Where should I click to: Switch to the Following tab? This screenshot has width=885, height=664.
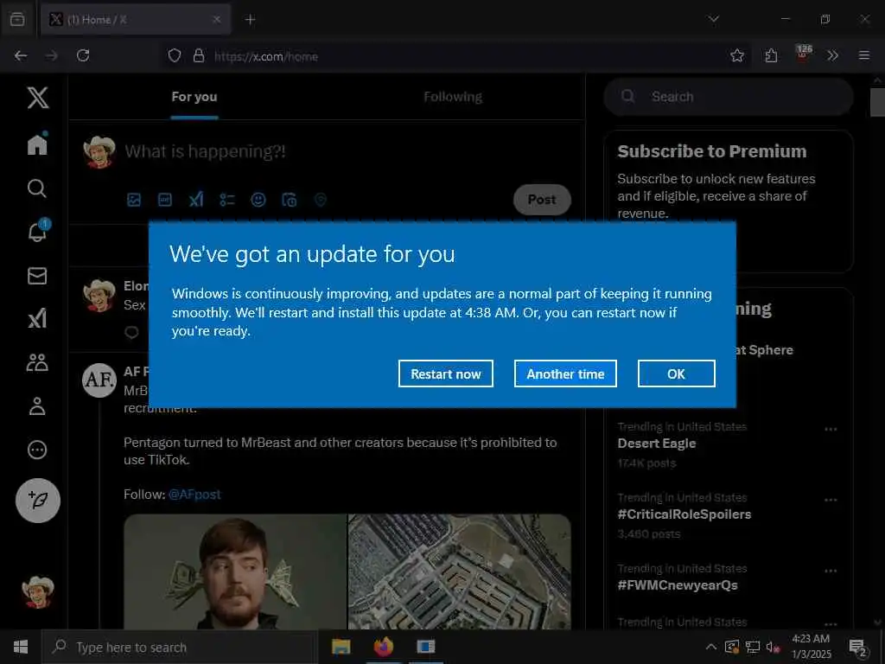453,97
